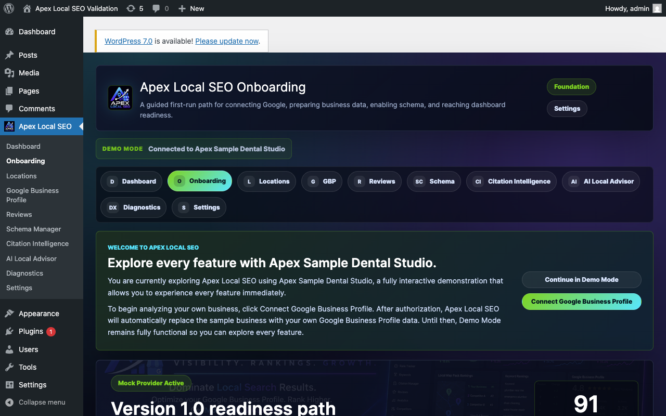Click Continue in Demo Mode button
This screenshot has width=666, height=416.
pyautogui.click(x=582, y=280)
